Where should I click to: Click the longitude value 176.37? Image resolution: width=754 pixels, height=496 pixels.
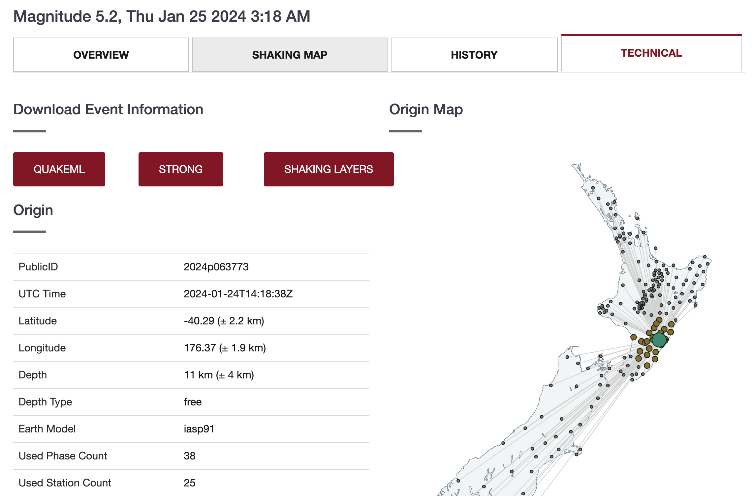(225, 348)
